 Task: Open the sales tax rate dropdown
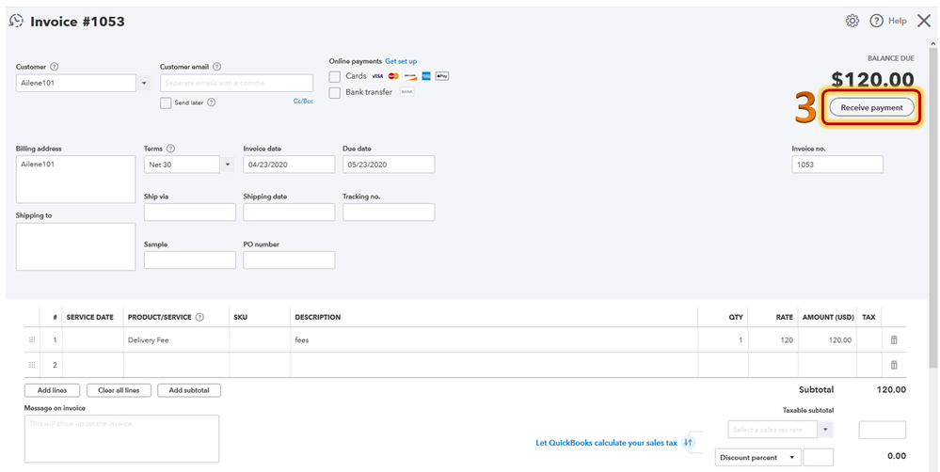(826, 430)
